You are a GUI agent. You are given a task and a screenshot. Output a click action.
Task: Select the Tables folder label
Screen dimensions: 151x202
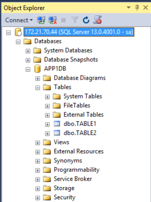pos(63,87)
